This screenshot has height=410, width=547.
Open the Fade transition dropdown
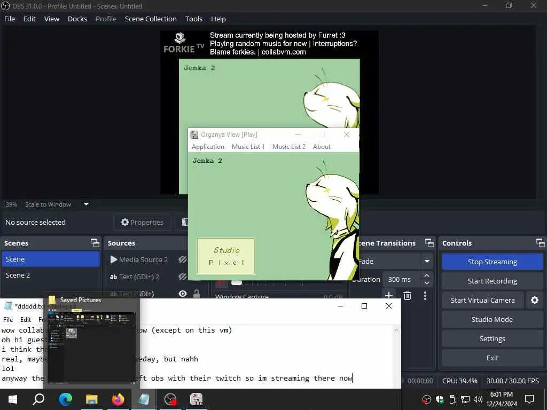pos(427,261)
